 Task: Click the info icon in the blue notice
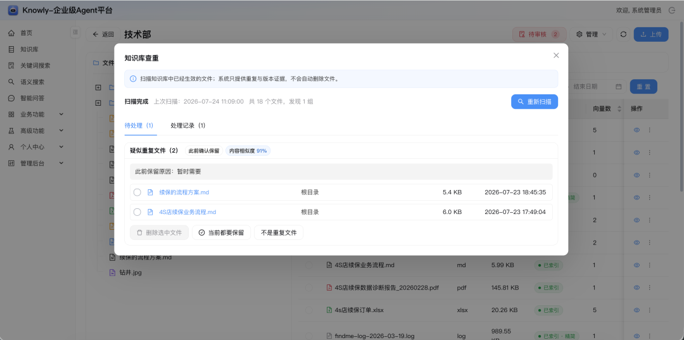pyautogui.click(x=133, y=79)
